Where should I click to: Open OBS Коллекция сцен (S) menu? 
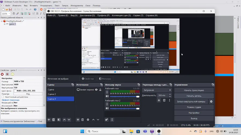[x=121, y=15]
